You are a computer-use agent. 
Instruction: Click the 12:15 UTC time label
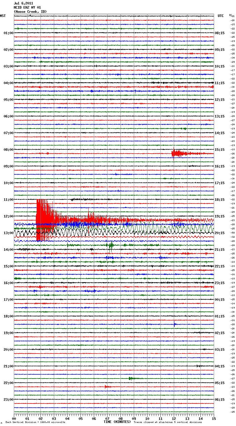click(x=220, y=100)
